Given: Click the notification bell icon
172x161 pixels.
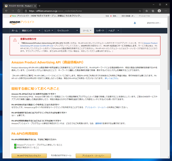Looking at the screenshot, I should [x=135, y=23].
